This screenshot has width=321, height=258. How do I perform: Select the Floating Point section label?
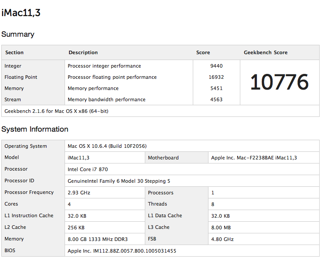pos(21,77)
